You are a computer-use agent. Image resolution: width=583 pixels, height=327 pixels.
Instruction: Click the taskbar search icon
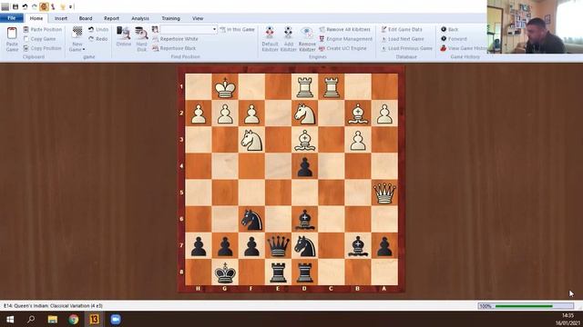pyautogui.click(x=31, y=319)
